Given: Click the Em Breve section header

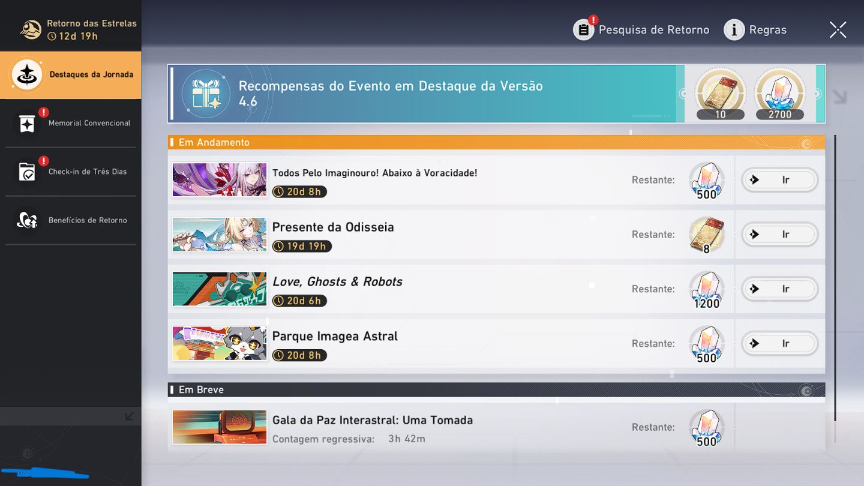Looking at the screenshot, I should [x=496, y=390].
